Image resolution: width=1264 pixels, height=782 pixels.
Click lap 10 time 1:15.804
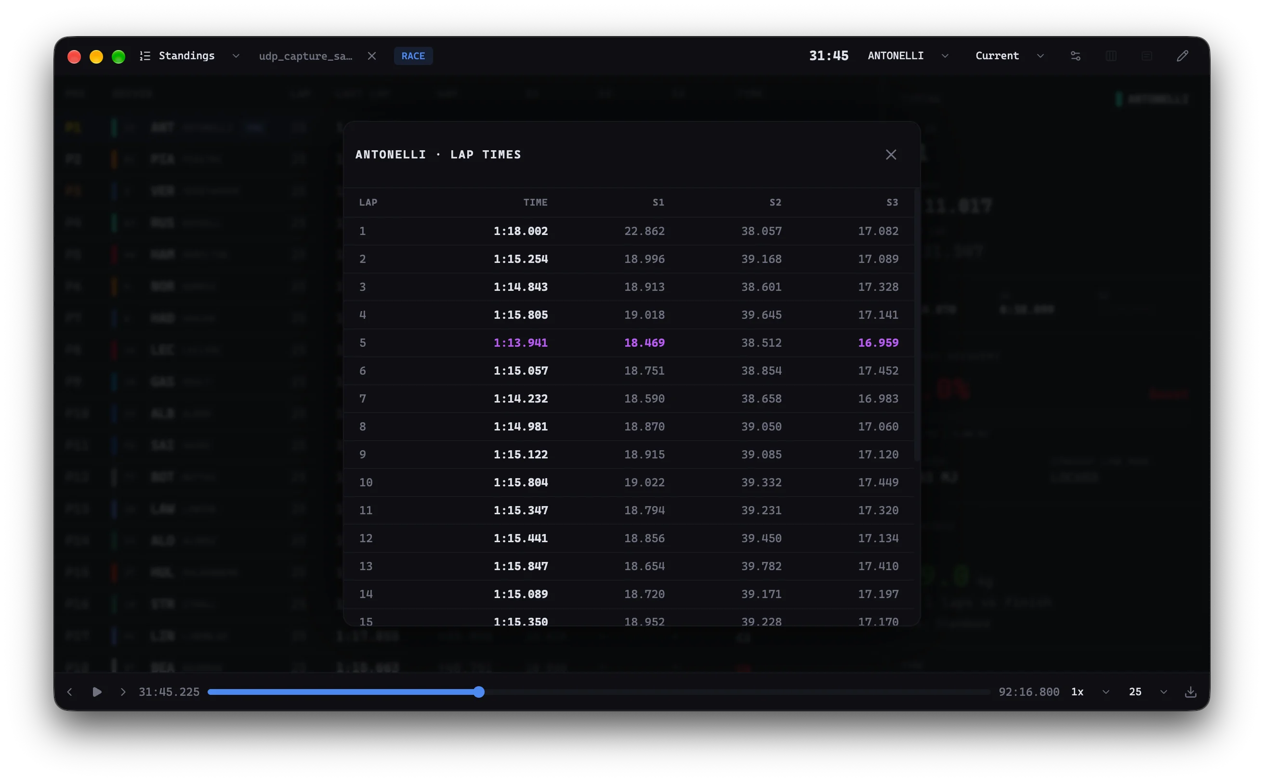[521, 482]
